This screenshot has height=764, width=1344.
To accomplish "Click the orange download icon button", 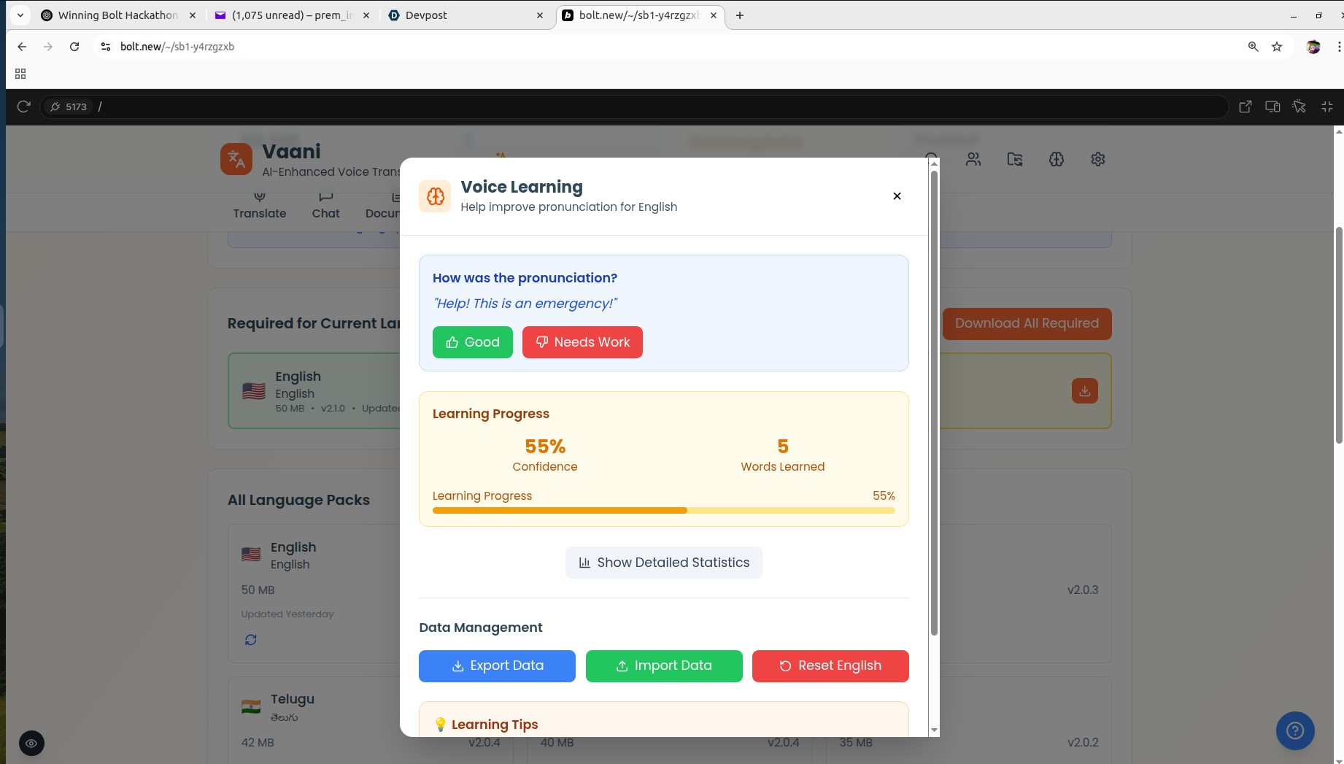I will click(x=1085, y=391).
